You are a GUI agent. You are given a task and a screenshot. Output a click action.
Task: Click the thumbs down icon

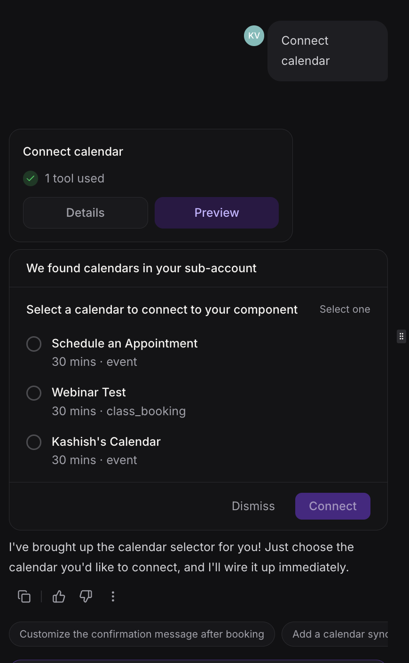point(86,597)
